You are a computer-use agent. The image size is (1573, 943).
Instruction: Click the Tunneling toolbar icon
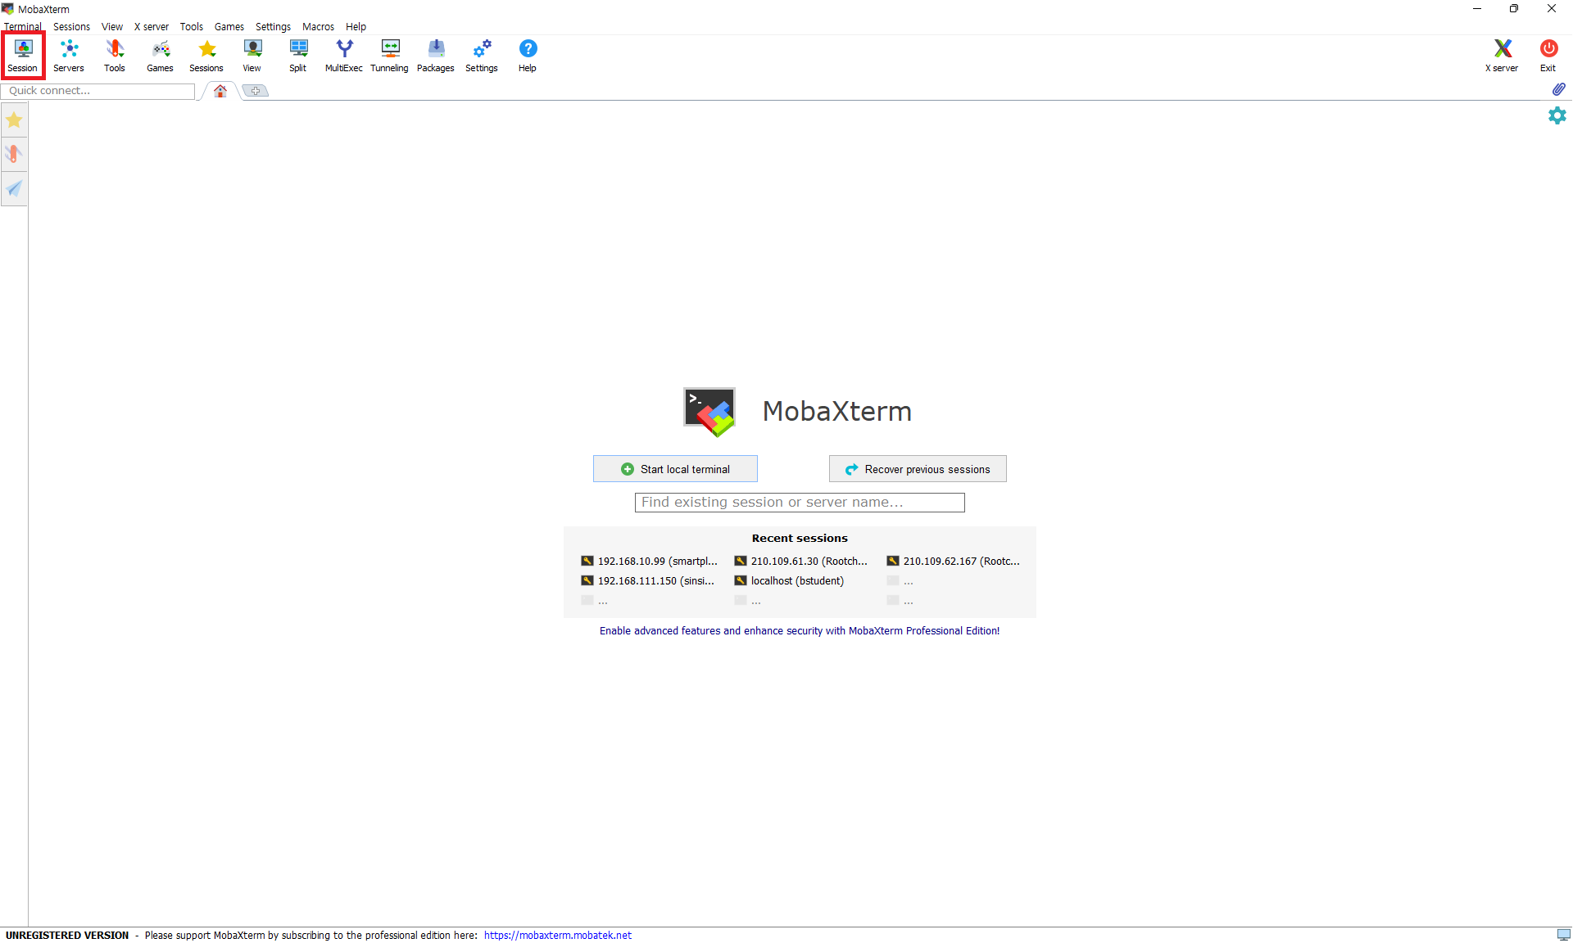(x=389, y=55)
